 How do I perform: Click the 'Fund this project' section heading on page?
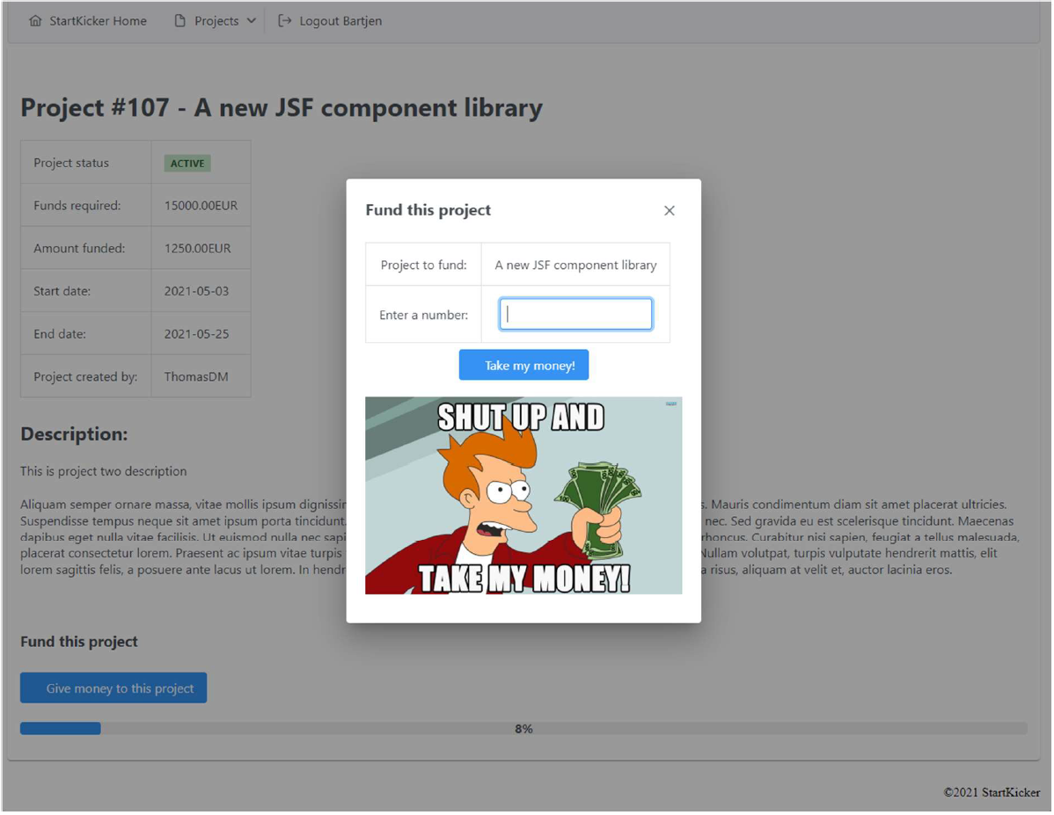tap(78, 643)
